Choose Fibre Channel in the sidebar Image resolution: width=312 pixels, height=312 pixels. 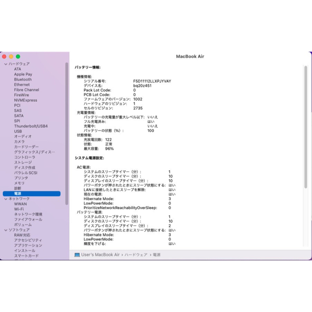pyautogui.click(x=26, y=90)
